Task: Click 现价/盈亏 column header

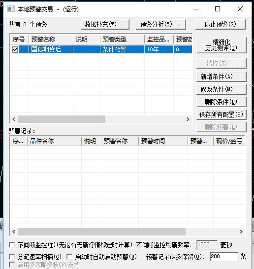Action: [x=229, y=141]
